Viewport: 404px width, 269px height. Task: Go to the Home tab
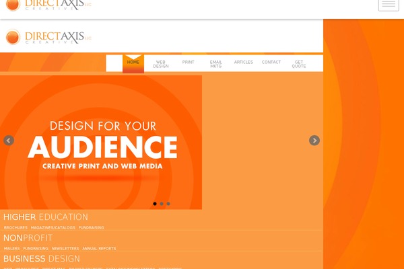coord(133,64)
